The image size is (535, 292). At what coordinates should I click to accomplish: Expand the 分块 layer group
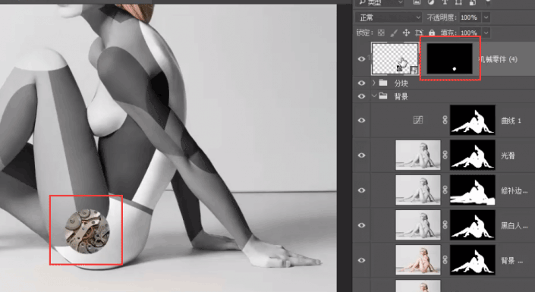374,83
